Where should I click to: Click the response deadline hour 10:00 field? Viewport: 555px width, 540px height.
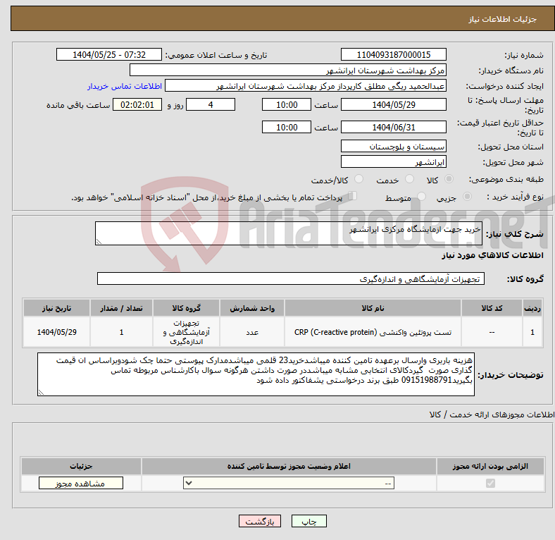287,104
